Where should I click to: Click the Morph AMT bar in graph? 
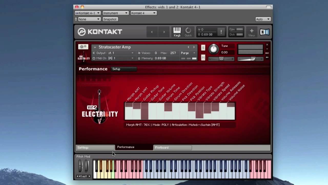129,111
